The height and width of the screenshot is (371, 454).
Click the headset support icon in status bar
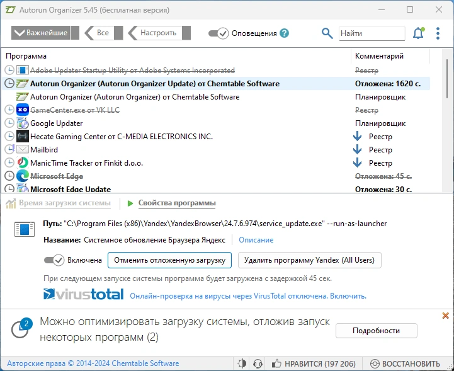[x=258, y=363]
